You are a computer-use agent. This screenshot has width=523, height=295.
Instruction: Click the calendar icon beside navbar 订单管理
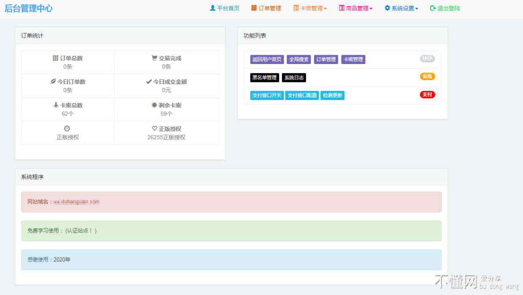pos(254,8)
